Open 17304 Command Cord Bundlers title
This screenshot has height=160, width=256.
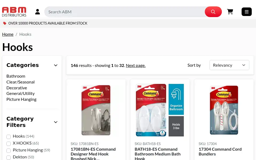(x=220, y=152)
